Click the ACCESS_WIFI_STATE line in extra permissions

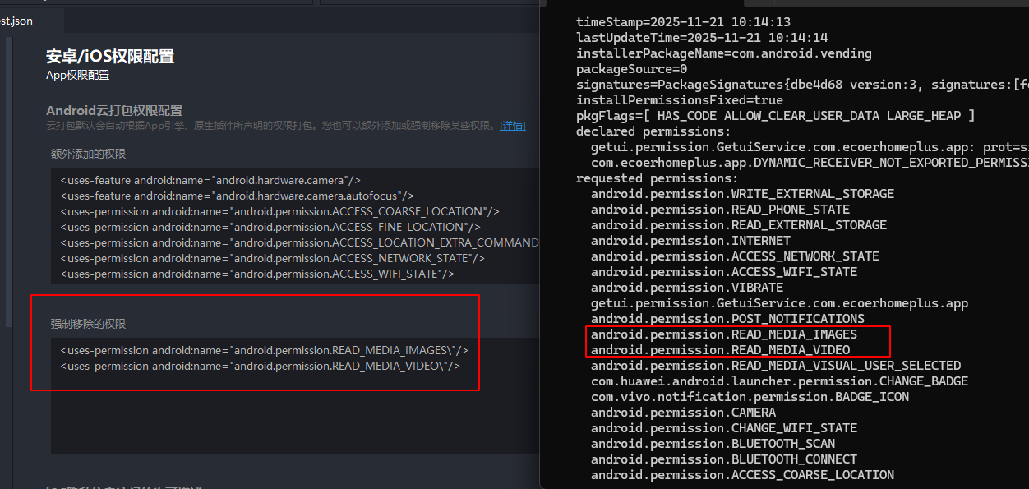[256, 274]
